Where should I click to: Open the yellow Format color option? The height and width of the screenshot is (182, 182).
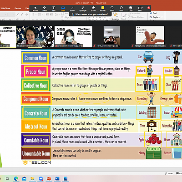pos(103,9)
